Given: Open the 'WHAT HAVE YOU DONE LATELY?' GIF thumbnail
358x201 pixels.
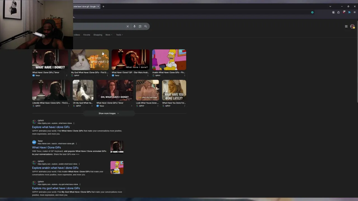Looking at the screenshot, I should click(x=174, y=90).
